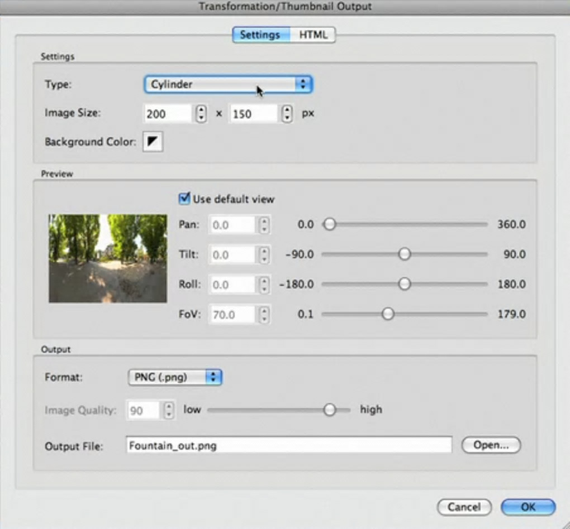Click the Image Quality stepper arrows

(x=169, y=411)
